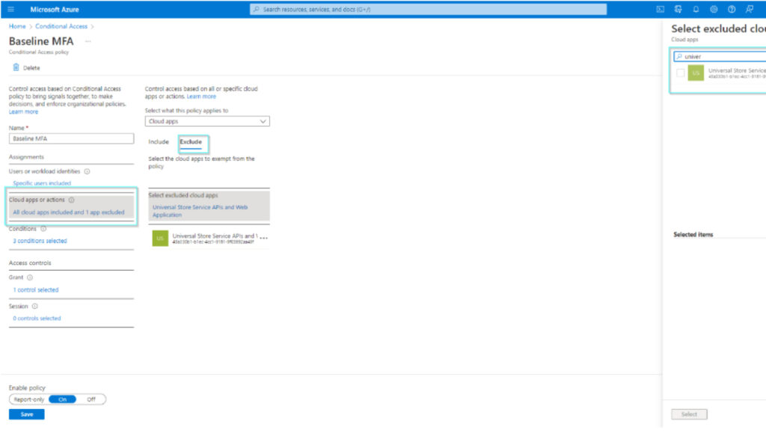766x448 pixels.
Task: Open the Notifications bell
Action: pyautogui.click(x=696, y=9)
